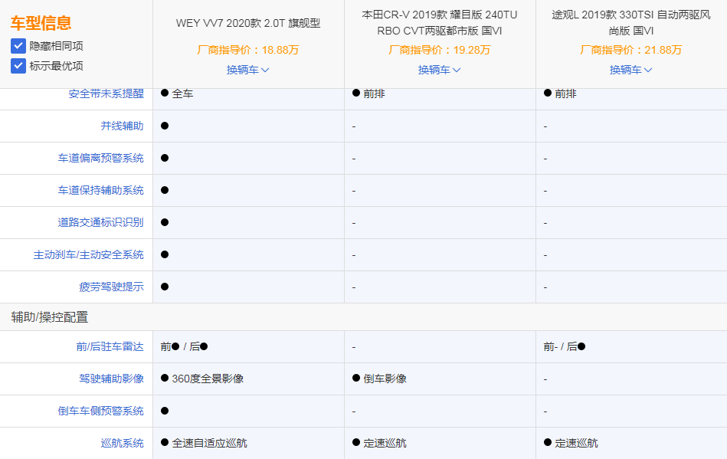Open 换辆车 dropdown under 本田CR-V

(439, 70)
